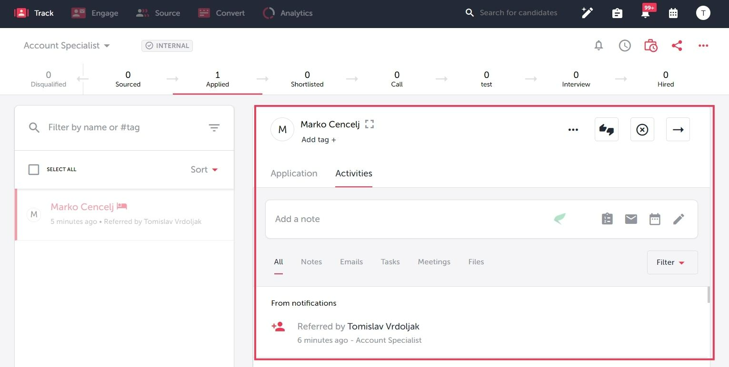Viewport: 729px width, 367px height.
Task: Click the share icon near the job title
Action: (677, 45)
